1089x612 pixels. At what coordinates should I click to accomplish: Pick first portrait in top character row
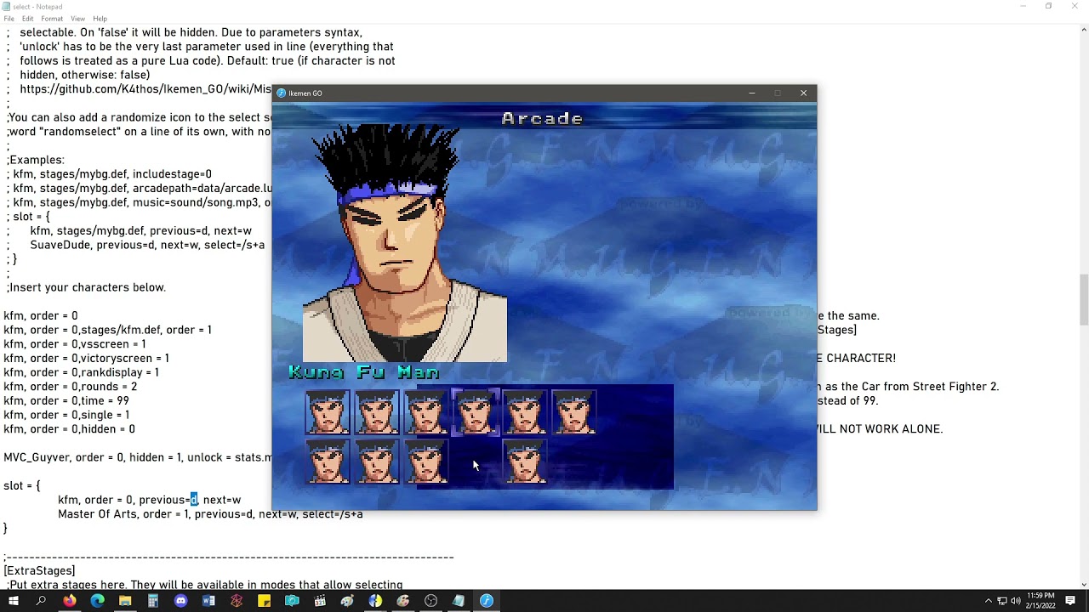click(328, 412)
